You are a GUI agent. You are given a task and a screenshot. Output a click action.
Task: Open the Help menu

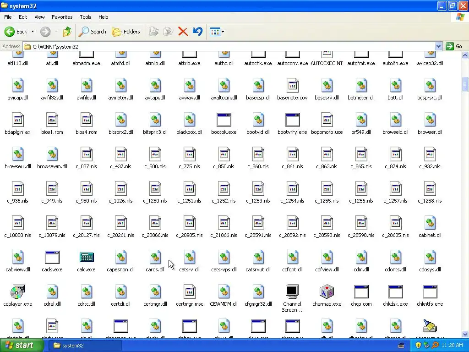click(103, 17)
